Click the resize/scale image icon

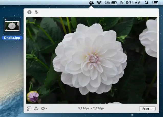(29, 109)
